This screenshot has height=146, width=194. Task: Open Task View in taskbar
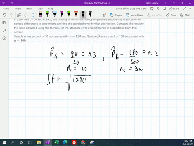click(30, 142)
